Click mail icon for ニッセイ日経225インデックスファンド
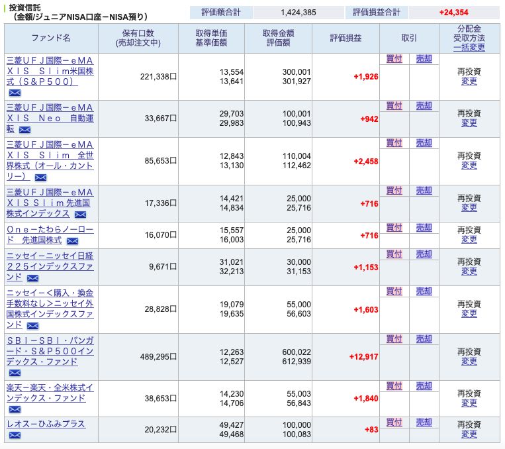 pos(32,278)
